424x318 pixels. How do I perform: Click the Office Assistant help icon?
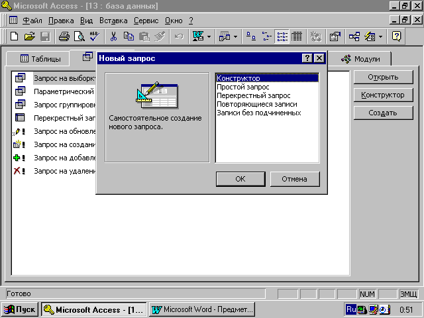click(396, 36)
